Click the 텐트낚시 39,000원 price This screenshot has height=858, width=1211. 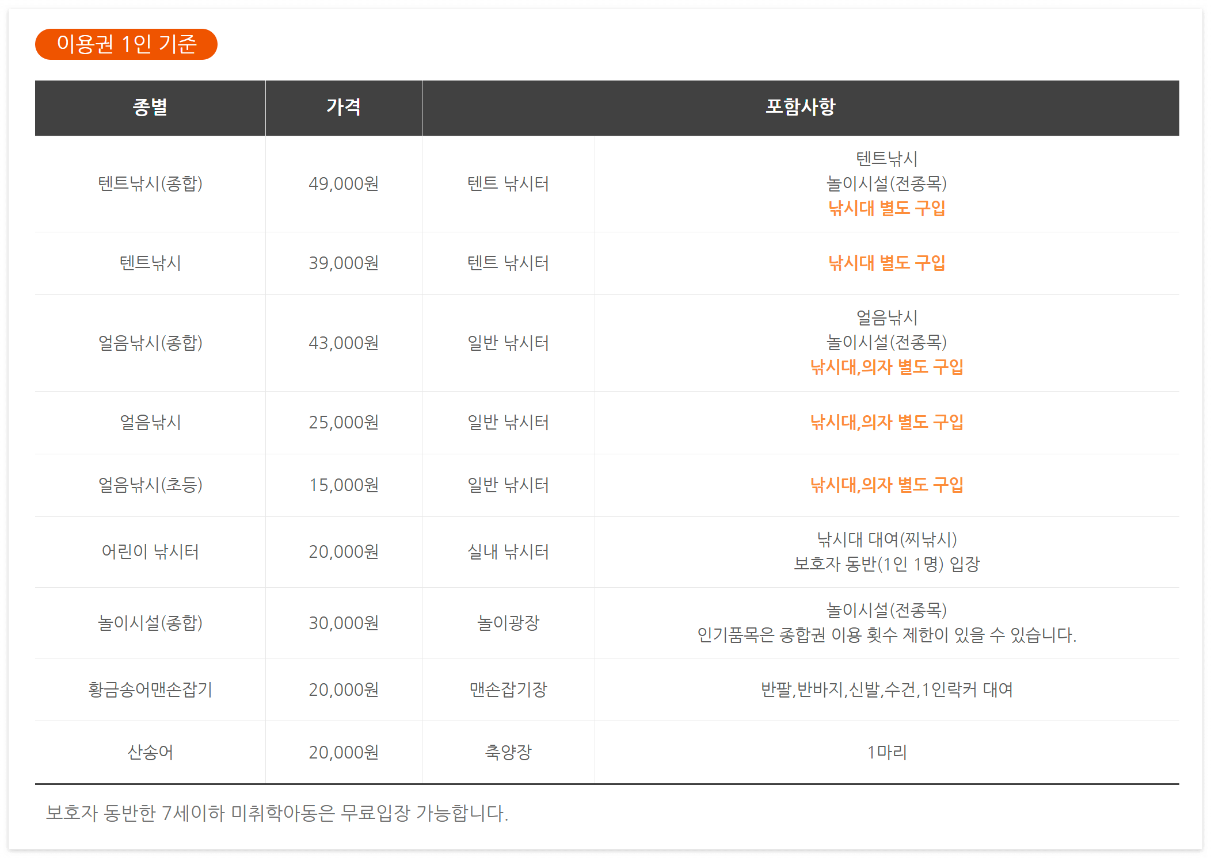point(344,263)
